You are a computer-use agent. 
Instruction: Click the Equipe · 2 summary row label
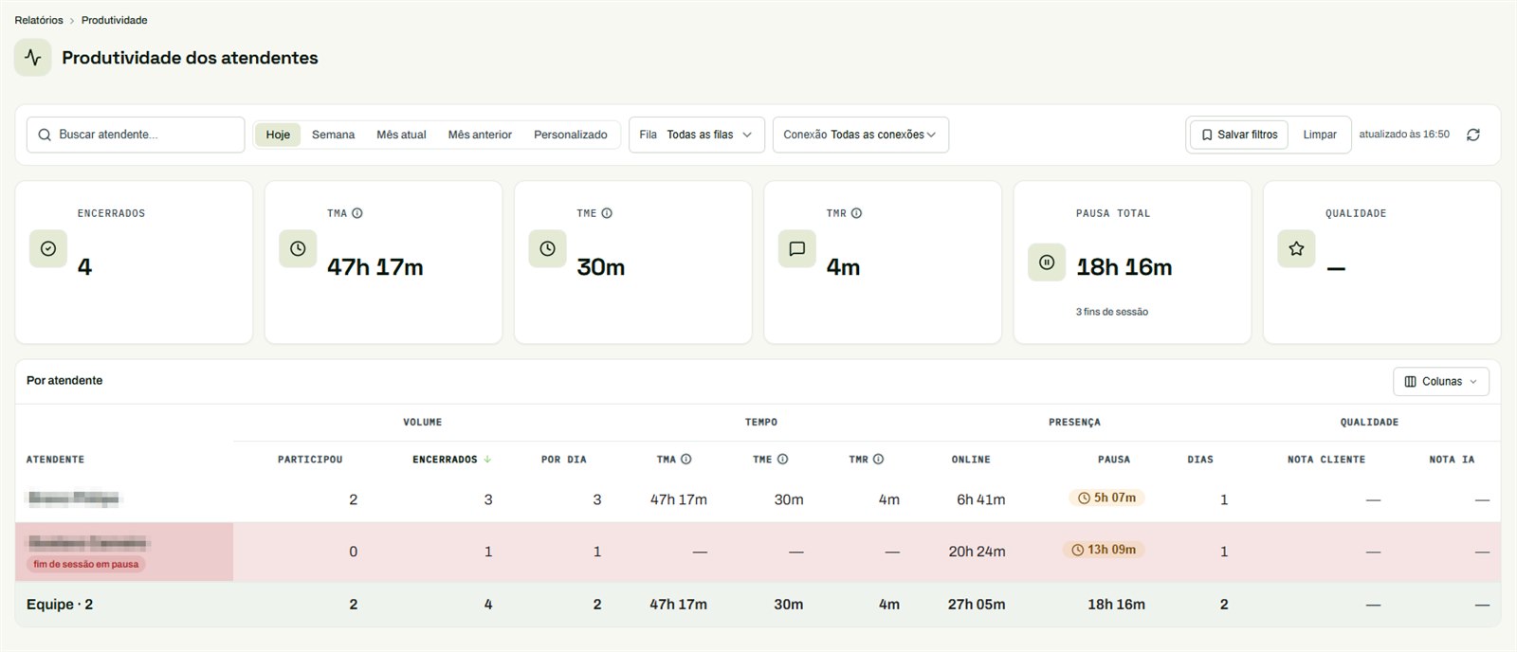60,605
